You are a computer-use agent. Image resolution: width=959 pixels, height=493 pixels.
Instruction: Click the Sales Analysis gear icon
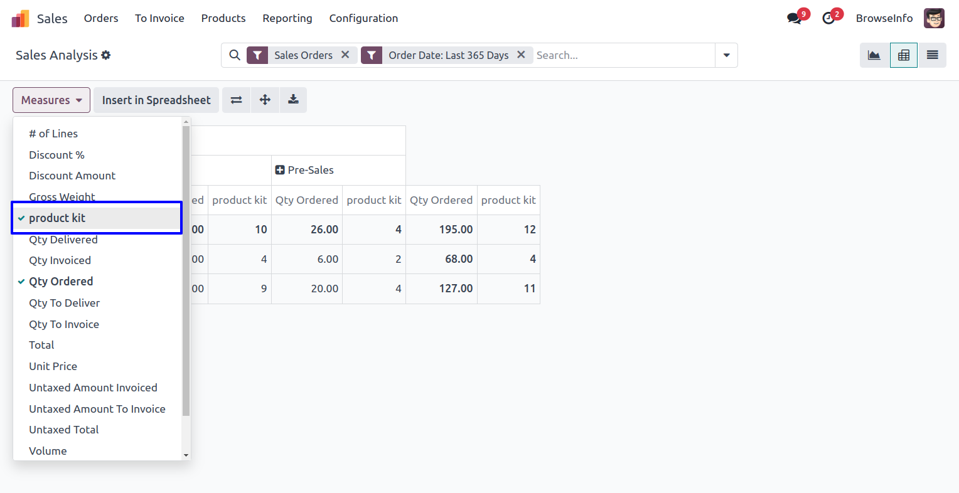click(106, 55)
